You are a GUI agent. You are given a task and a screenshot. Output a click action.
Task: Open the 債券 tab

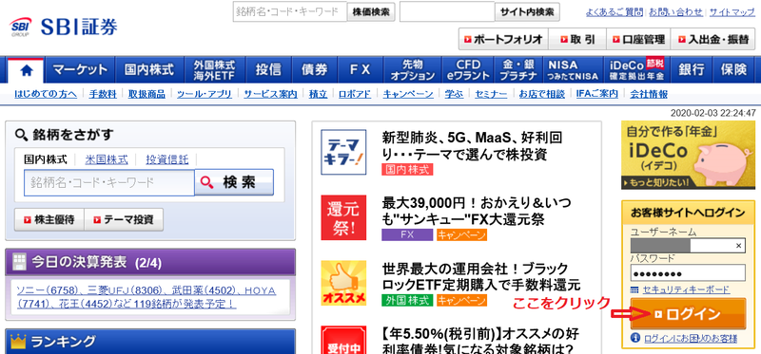pyautogui.click(x=315, y=70)
